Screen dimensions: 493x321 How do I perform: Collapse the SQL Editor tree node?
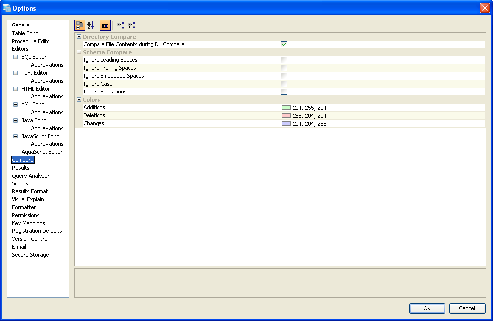tap(15, 57)
